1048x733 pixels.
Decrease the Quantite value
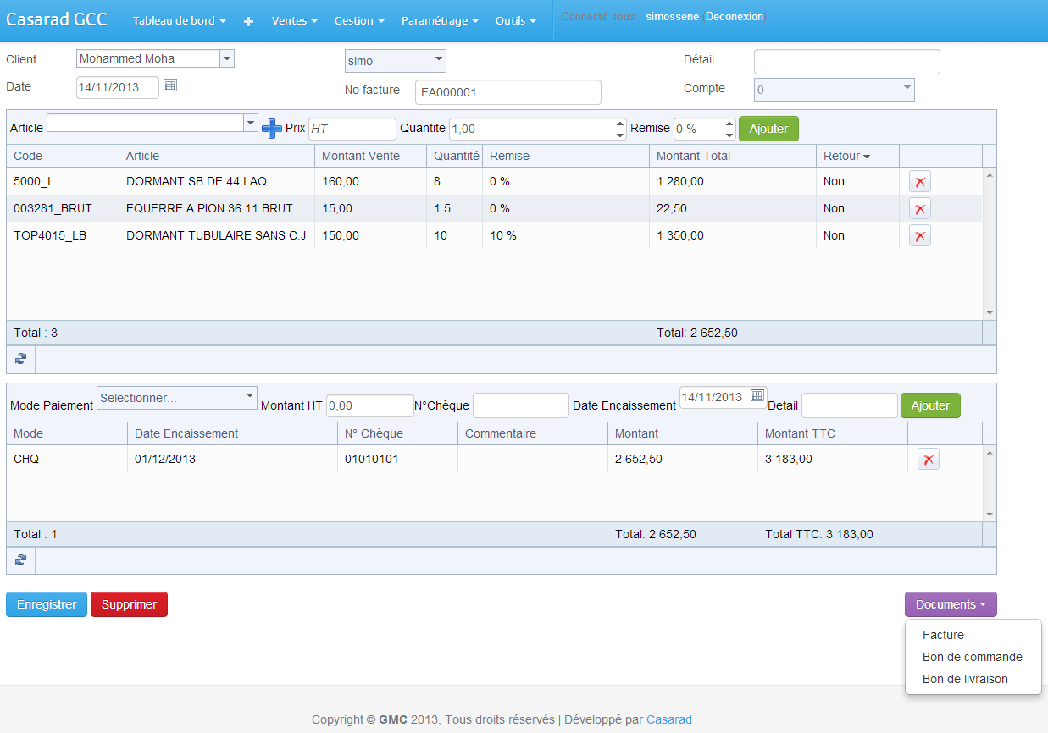click(x=619, y=134)
